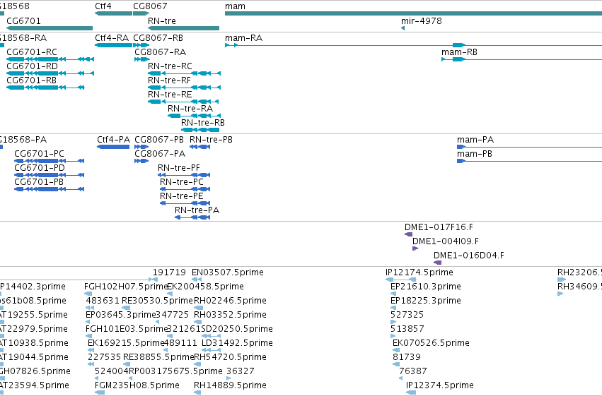
Task: Select EST 483631
Action: [103, 301]
